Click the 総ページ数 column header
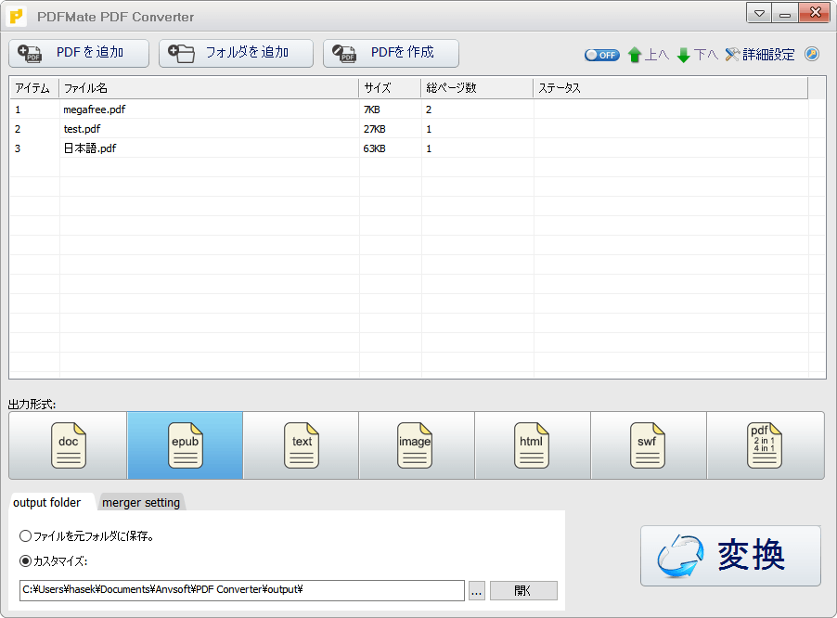The height and width of the screenshot is (618, 837). 477,88
